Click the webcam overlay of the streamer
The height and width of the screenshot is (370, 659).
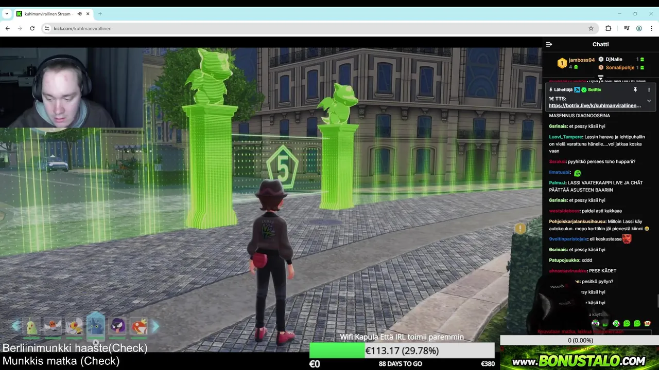click(x=71, y=88)
